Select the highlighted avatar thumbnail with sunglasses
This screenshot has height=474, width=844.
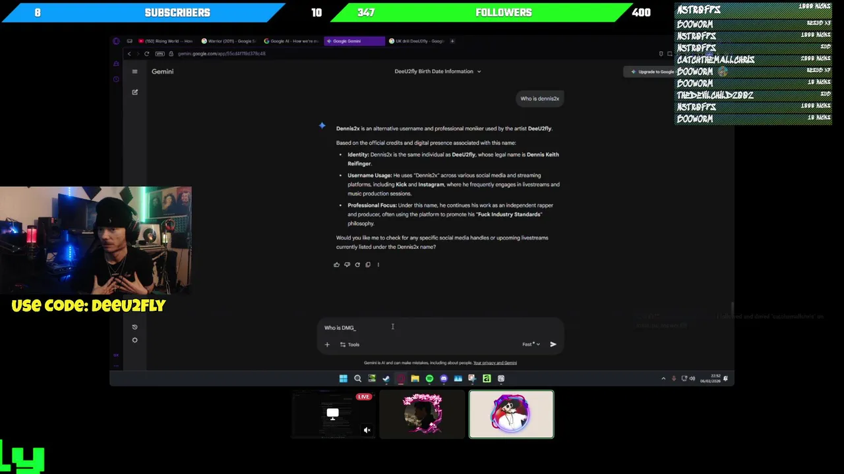(x=512, y=414)
